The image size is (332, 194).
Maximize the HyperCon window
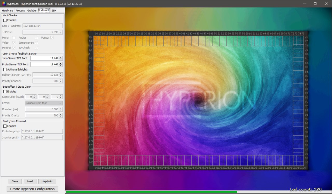[x=315, y=4]
